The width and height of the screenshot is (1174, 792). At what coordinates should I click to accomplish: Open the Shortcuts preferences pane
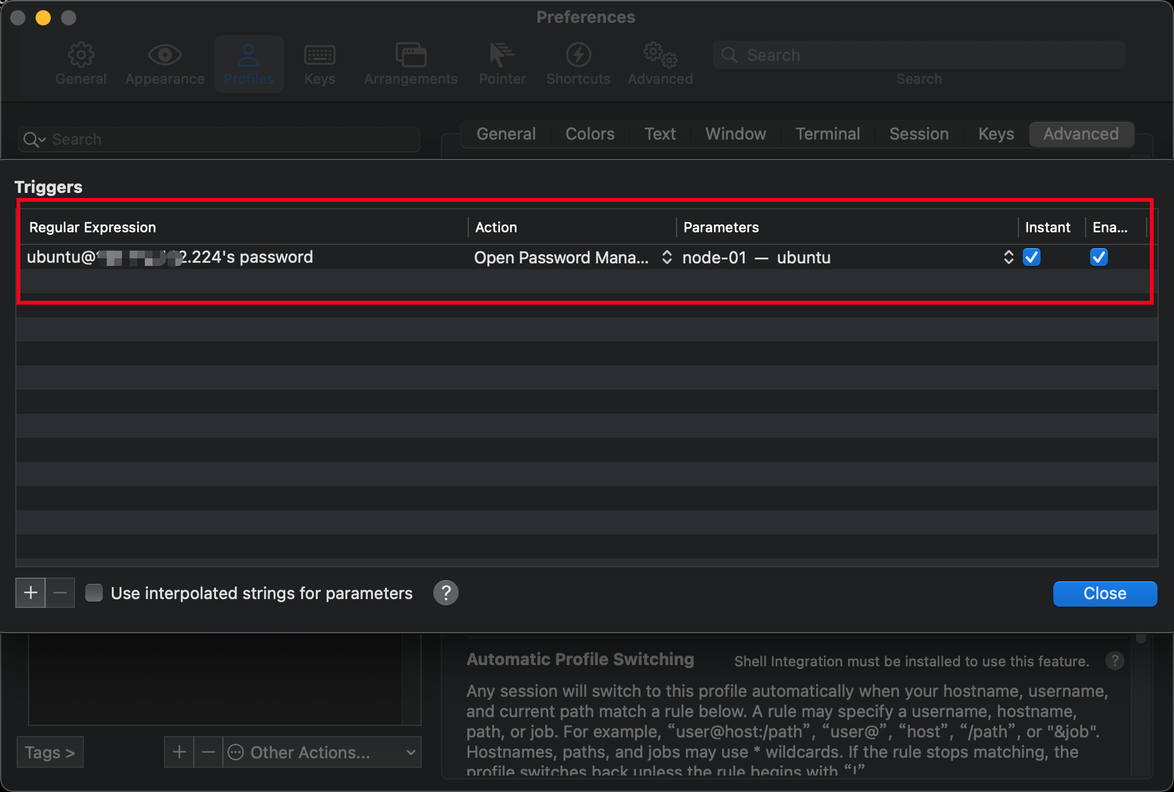(578, 63)
